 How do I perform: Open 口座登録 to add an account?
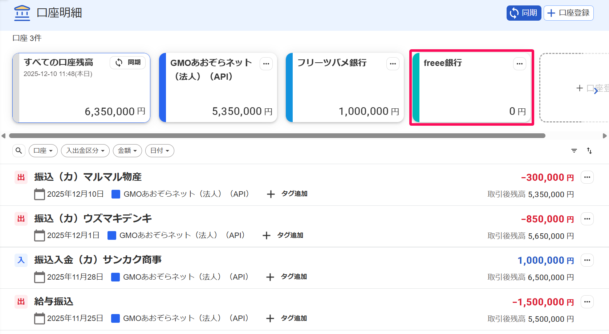tap(568, 13)
